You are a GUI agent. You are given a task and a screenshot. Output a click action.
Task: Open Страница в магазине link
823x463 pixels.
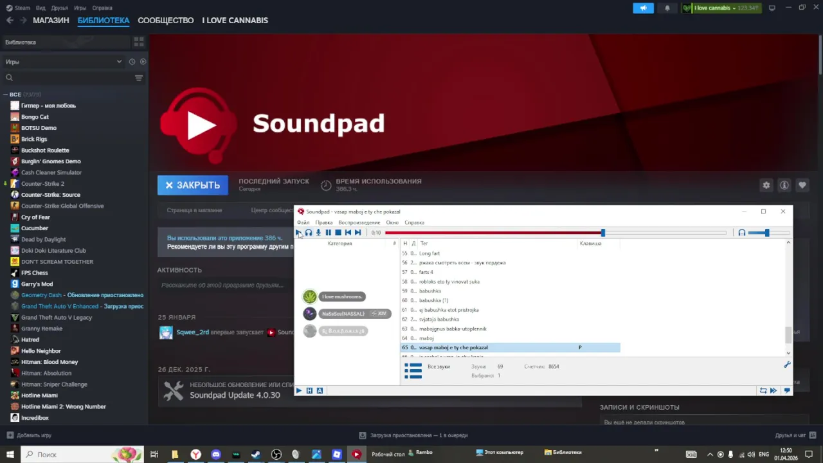194,210
